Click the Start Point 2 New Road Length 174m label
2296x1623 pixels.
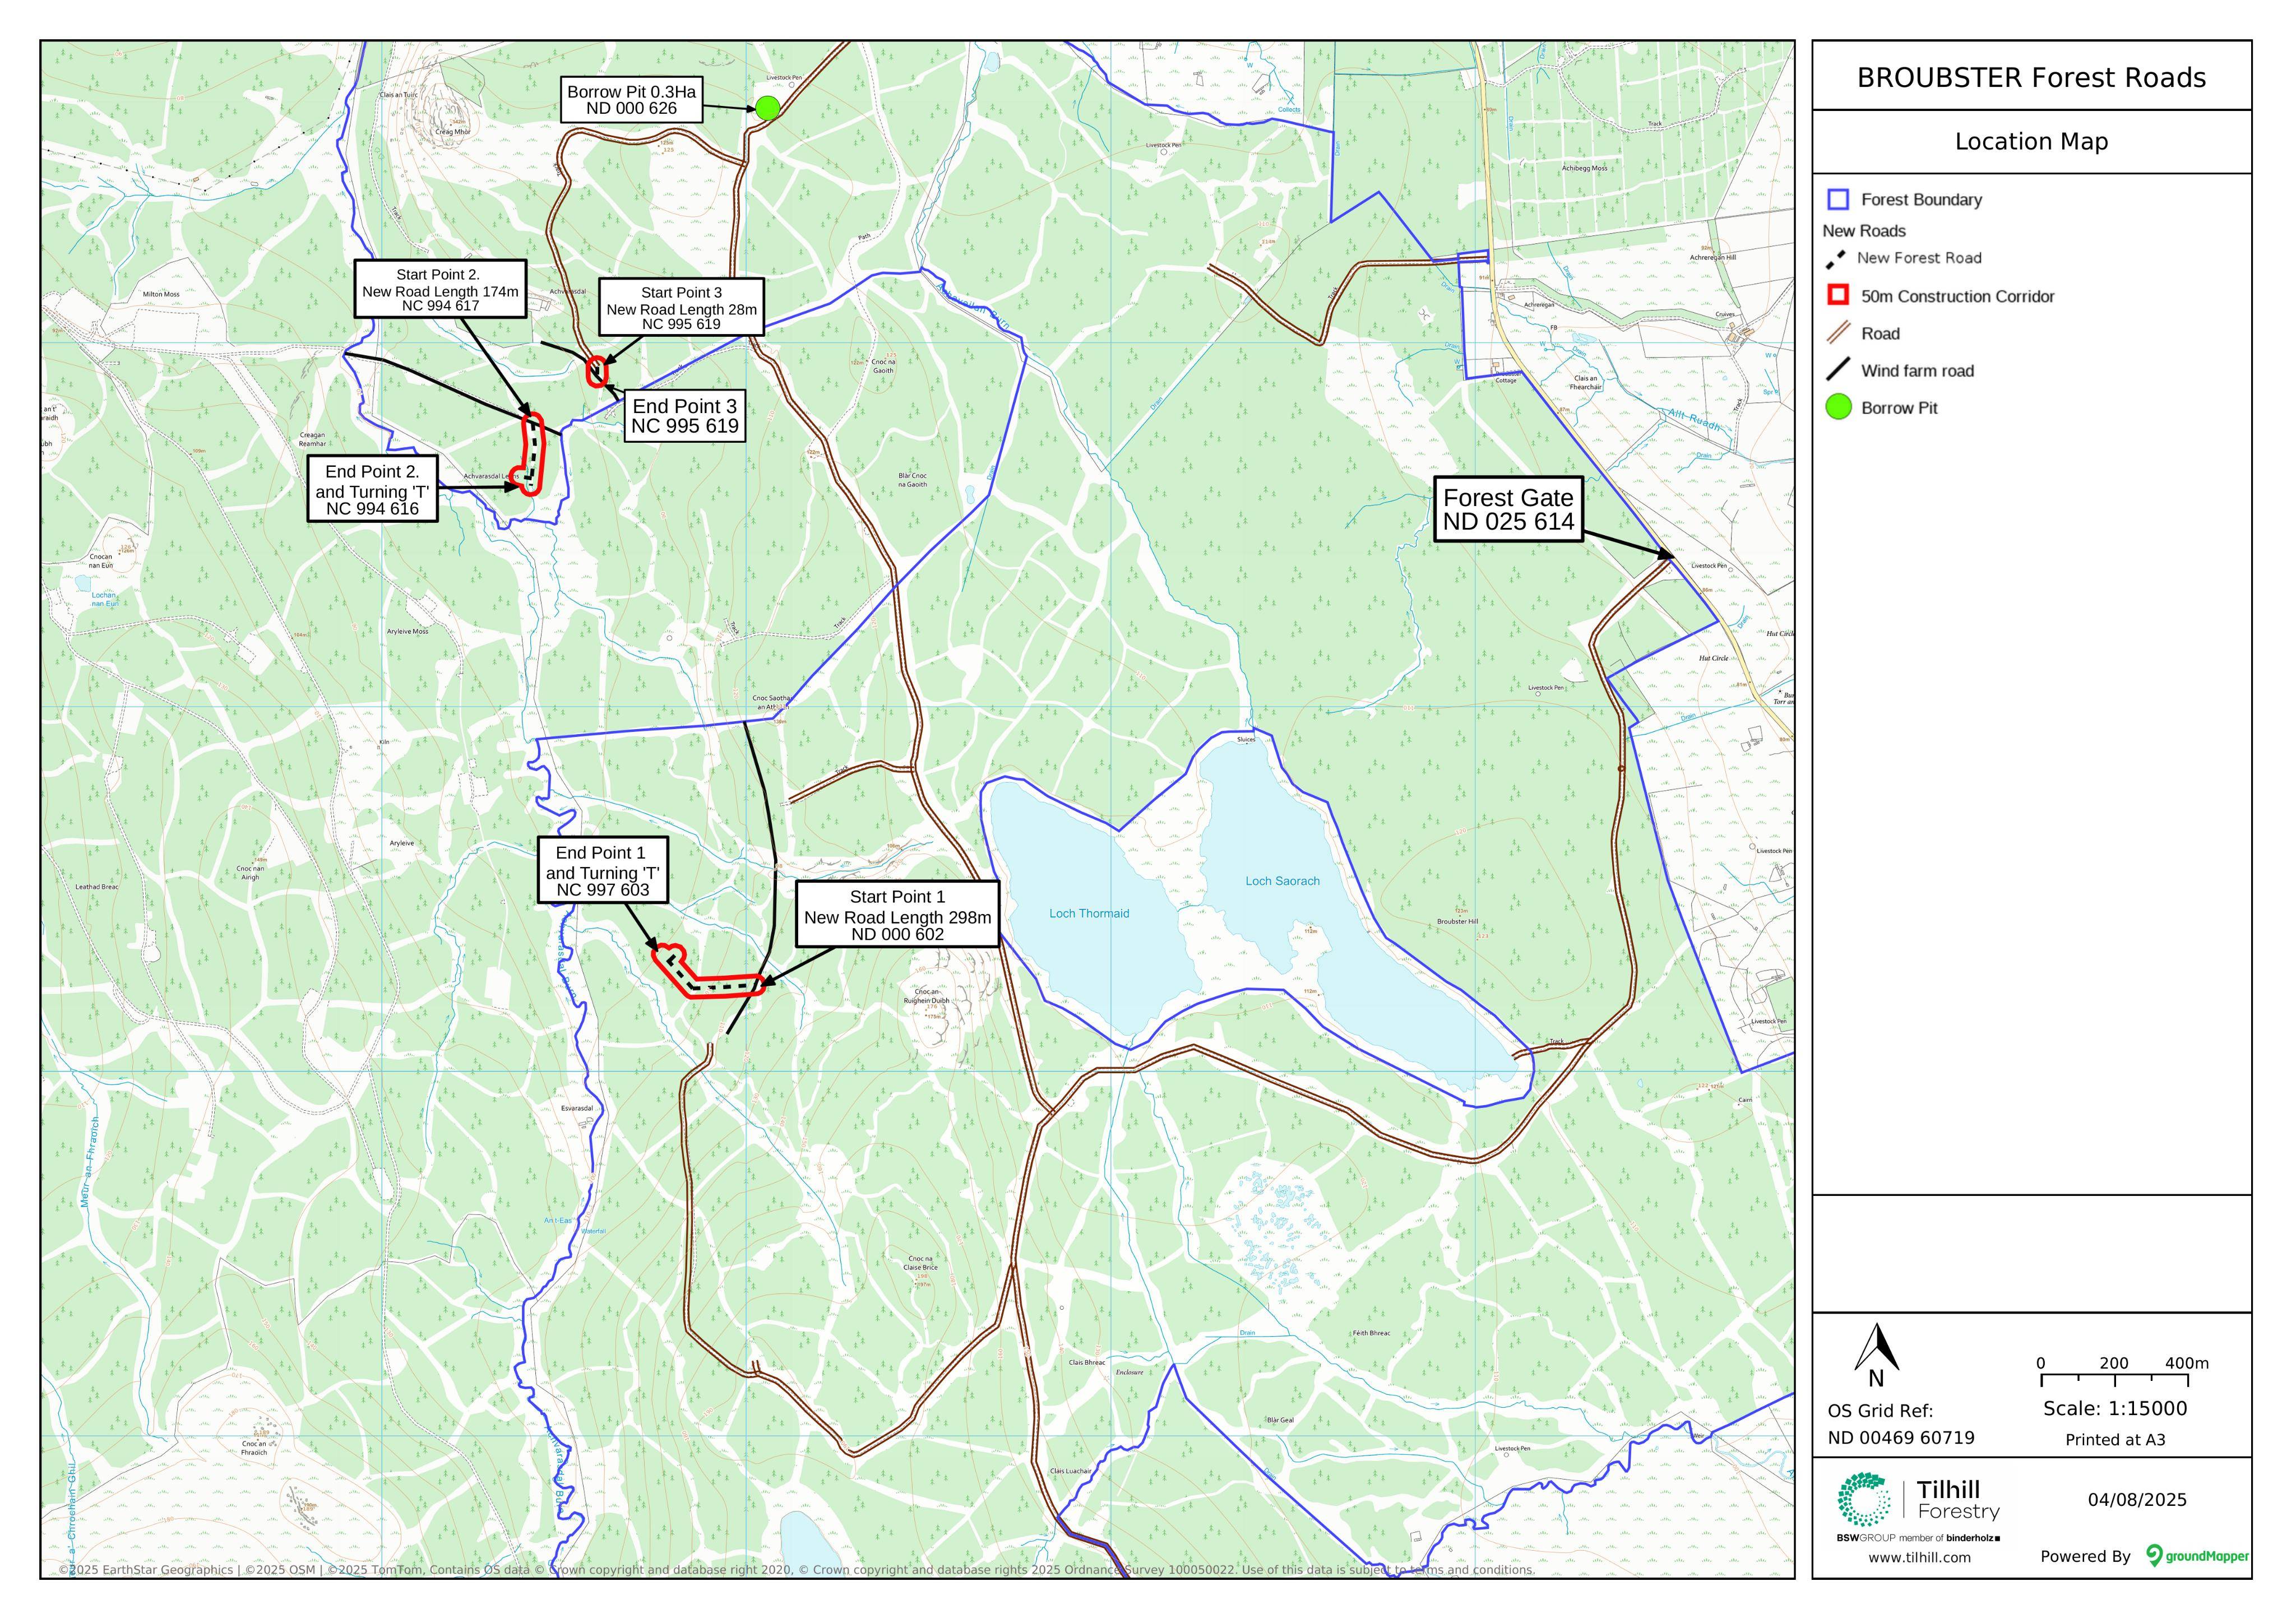point(440,289)
